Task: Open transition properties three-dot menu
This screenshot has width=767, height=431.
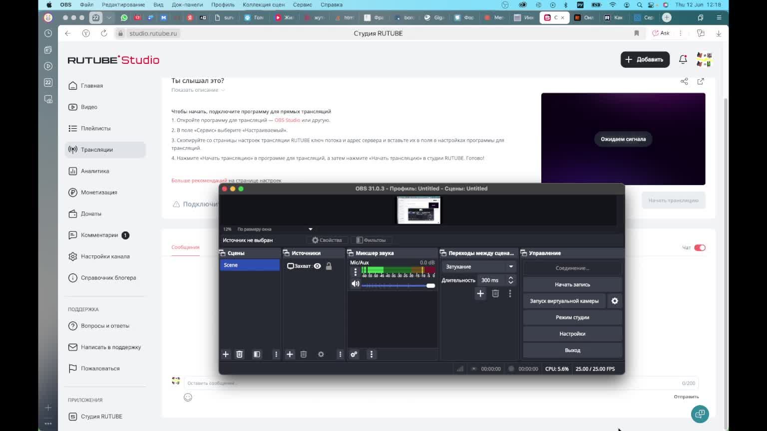Action: point(510,294)
